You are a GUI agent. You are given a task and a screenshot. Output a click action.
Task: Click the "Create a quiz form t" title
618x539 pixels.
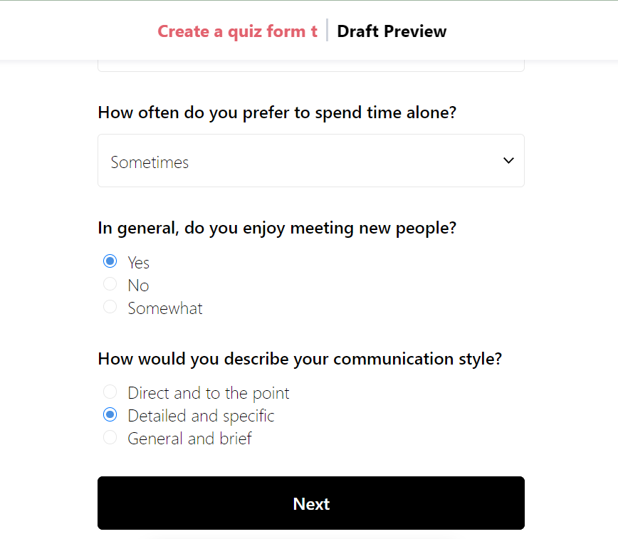pos(237,31)
